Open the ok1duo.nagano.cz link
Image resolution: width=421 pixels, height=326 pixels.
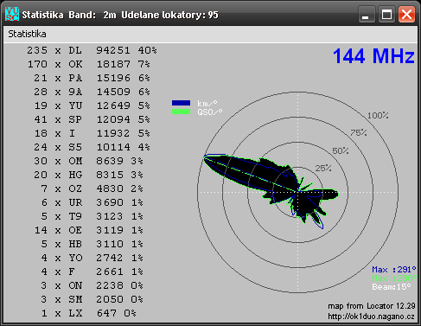(371, 316)
